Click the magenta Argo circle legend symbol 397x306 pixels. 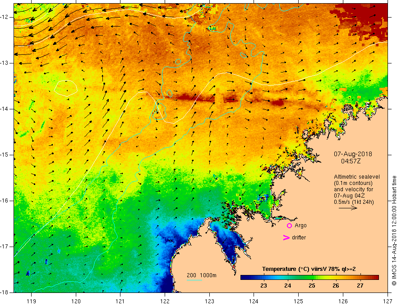pyautogui.click(x=289, y=226)
